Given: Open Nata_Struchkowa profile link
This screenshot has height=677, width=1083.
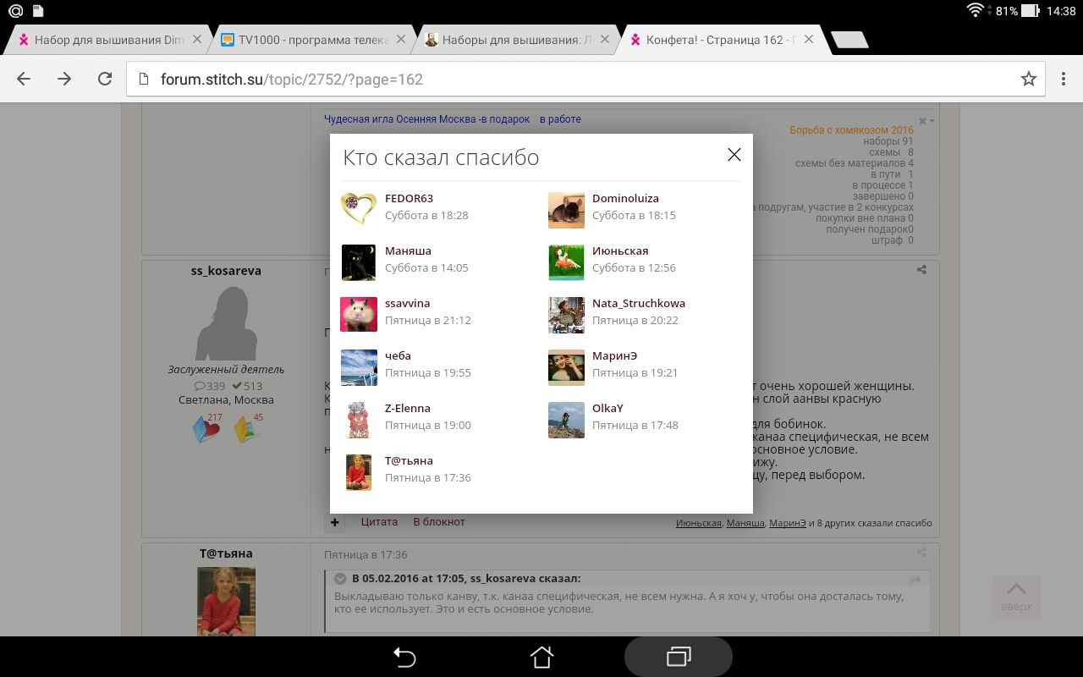Looking at the screenshot, I should click(x=638, y=303).
